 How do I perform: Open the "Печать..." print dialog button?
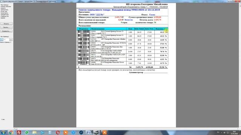coord(6,27)
